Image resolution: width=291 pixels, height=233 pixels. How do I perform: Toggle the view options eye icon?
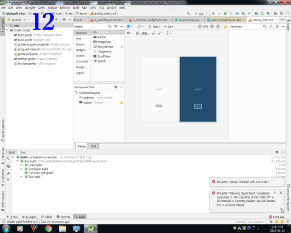[x=129, y=33]
